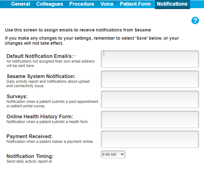Click the Sesame System Notification email field
Image resolution: width=204 pixels, height=169 pixels.
coord(150,79)
